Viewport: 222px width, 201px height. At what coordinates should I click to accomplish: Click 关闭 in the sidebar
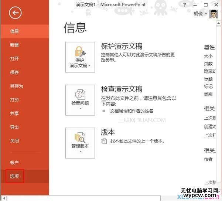coord(25,141)
